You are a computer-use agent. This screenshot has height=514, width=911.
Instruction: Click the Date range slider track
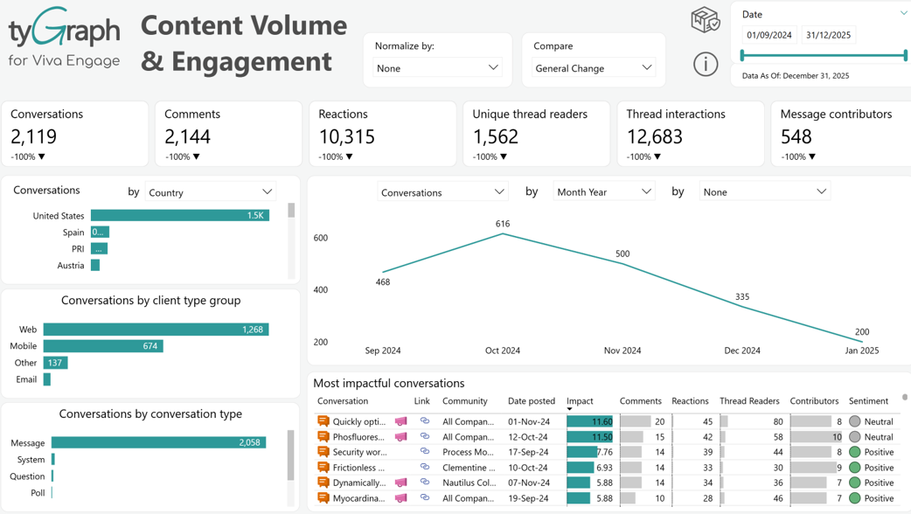824,55
